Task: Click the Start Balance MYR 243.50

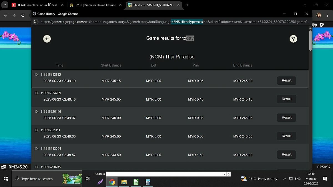Action: (x=111, y=155)
